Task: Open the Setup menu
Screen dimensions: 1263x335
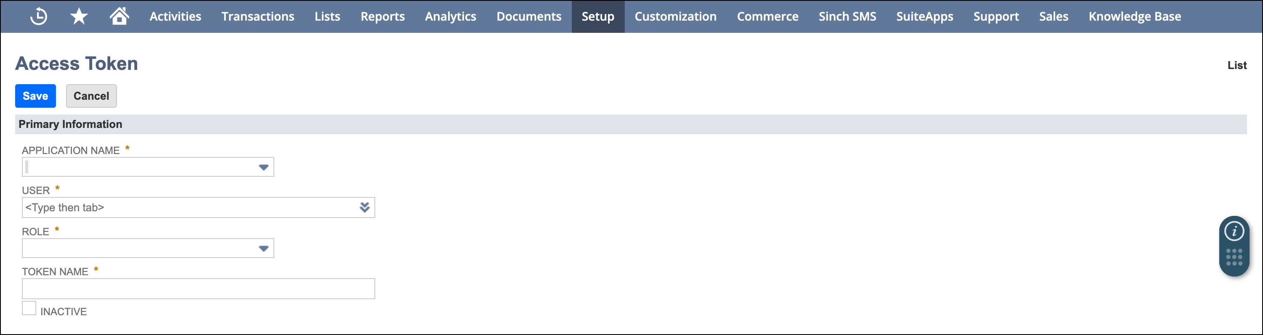Action: 598,17
